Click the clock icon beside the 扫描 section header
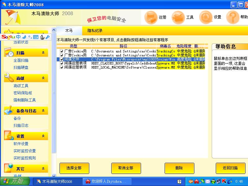Image resolution: width=248 pixels, height=186 pixels. pyautogui.click(x=9, y=52)
